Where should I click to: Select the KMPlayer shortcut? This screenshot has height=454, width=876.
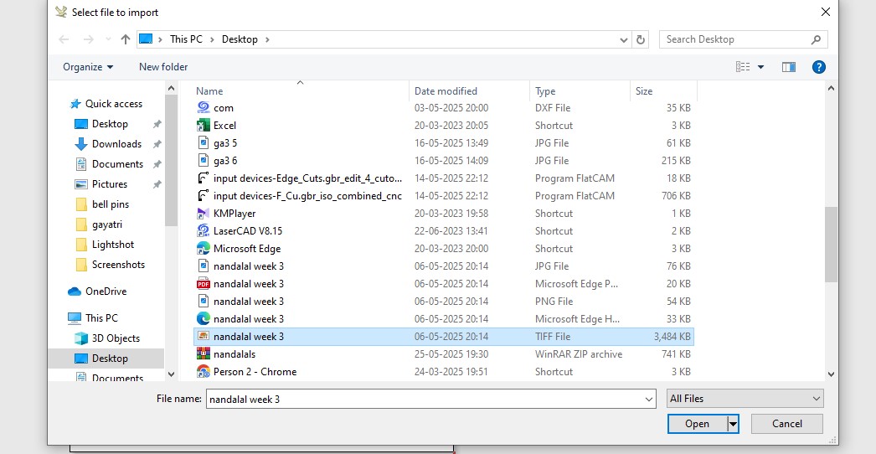pyautogui.click(x=444, y=214)
